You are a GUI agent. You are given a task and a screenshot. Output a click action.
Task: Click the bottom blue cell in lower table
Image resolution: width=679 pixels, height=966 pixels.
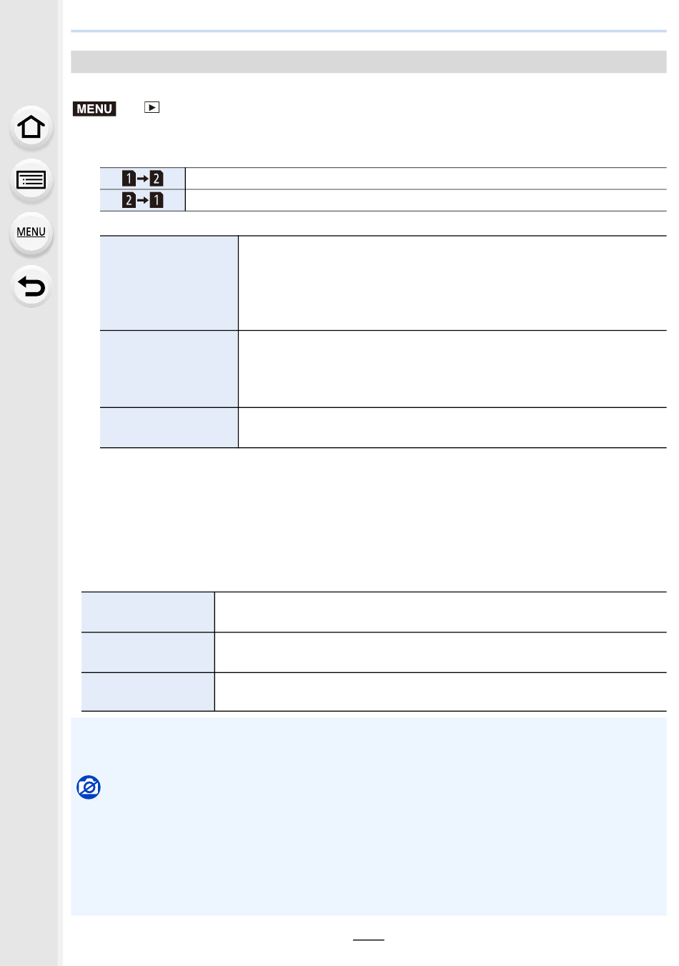(148, 692)
